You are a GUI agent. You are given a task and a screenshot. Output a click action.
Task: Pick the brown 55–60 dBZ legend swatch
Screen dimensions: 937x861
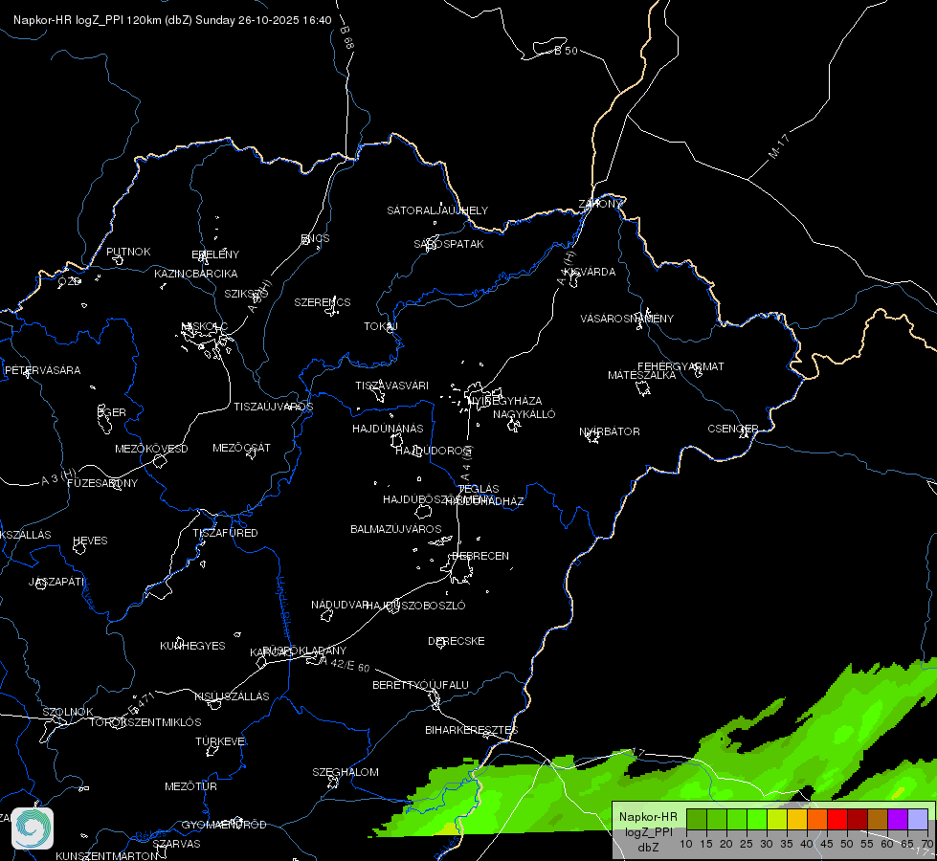878,819
